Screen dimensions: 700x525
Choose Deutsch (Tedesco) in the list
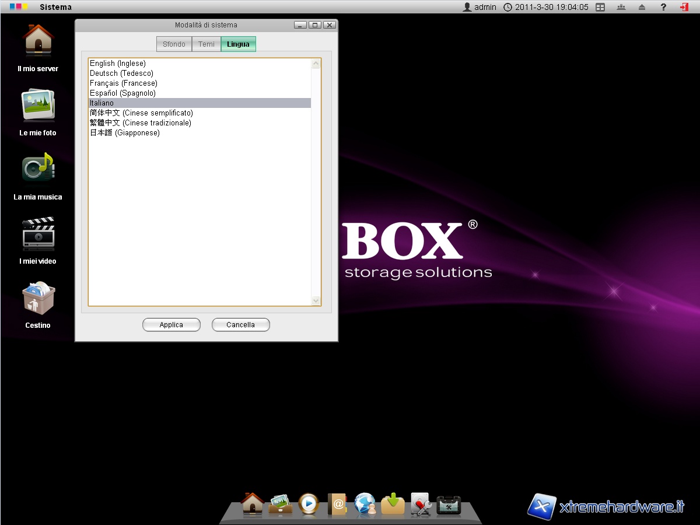(121, 73)
